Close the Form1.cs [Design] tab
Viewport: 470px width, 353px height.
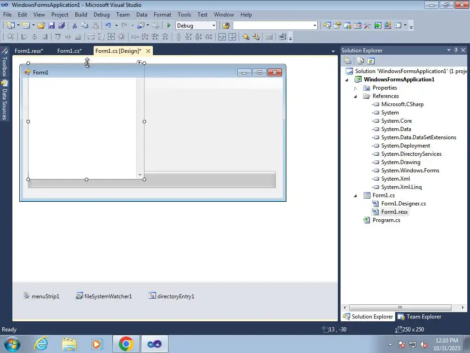[148, 51]
